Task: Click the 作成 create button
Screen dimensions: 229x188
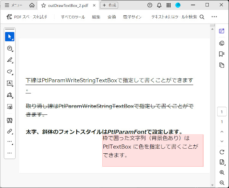Action: tap(109, 5)
